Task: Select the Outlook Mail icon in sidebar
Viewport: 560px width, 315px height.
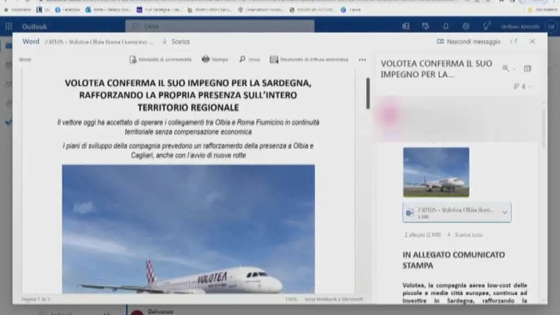Action: [x=9, y=46]
